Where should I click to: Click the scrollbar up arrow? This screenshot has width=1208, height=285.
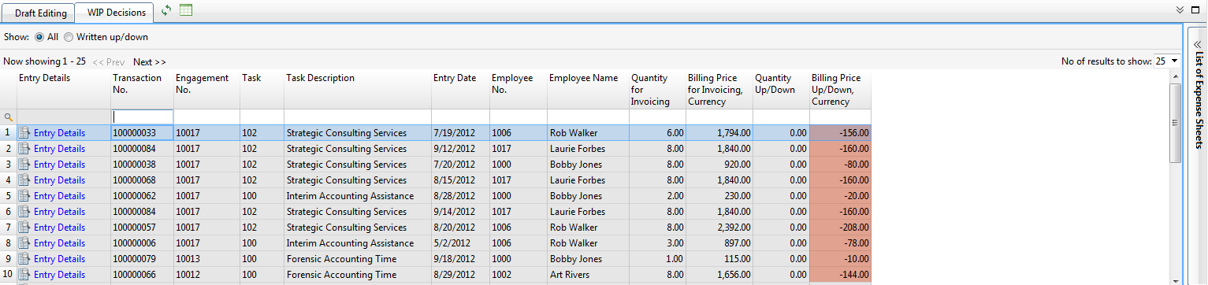pyautogui.click(x=1175, y=76)
